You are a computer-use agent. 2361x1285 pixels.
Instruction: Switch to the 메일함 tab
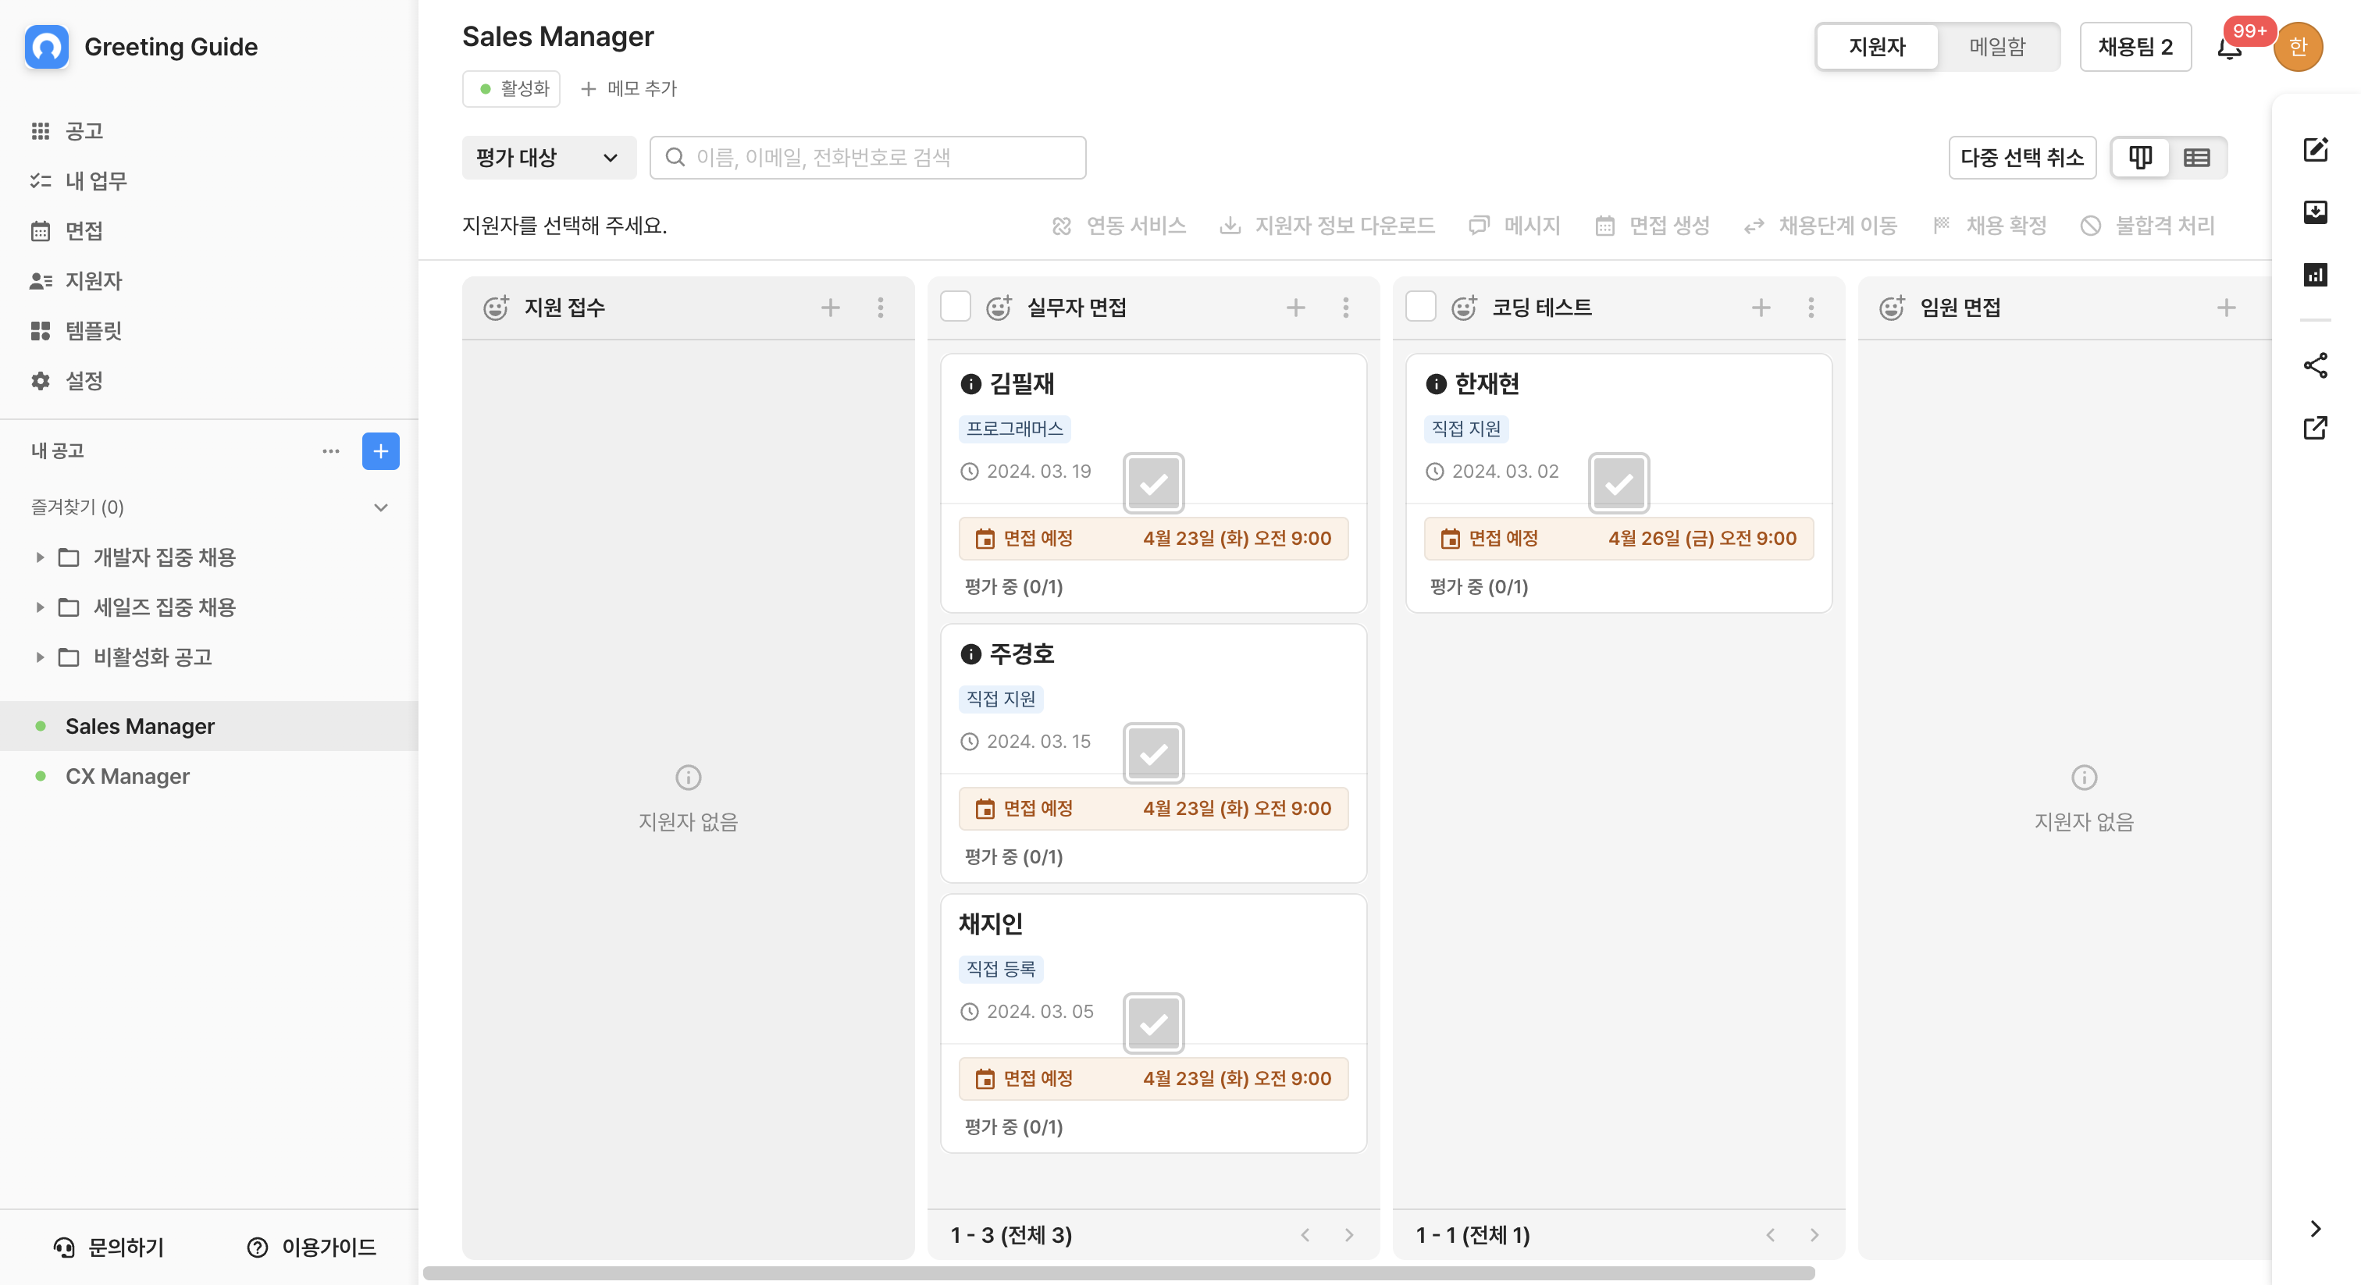[x=1998, y=47]
